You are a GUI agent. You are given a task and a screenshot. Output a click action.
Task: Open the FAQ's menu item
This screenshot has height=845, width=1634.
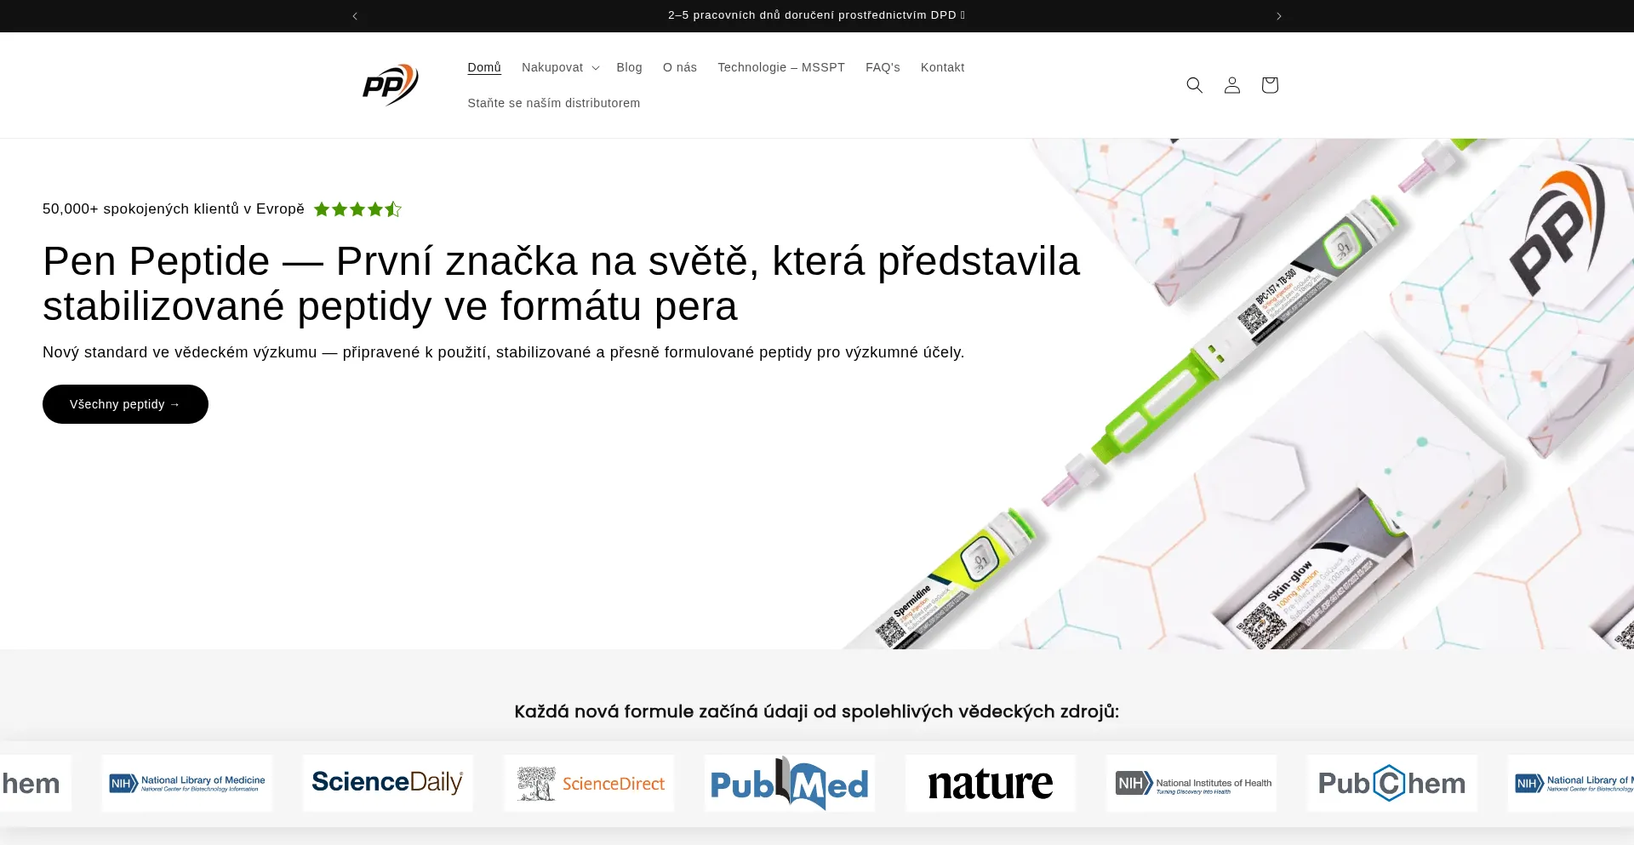coord(883,67)
